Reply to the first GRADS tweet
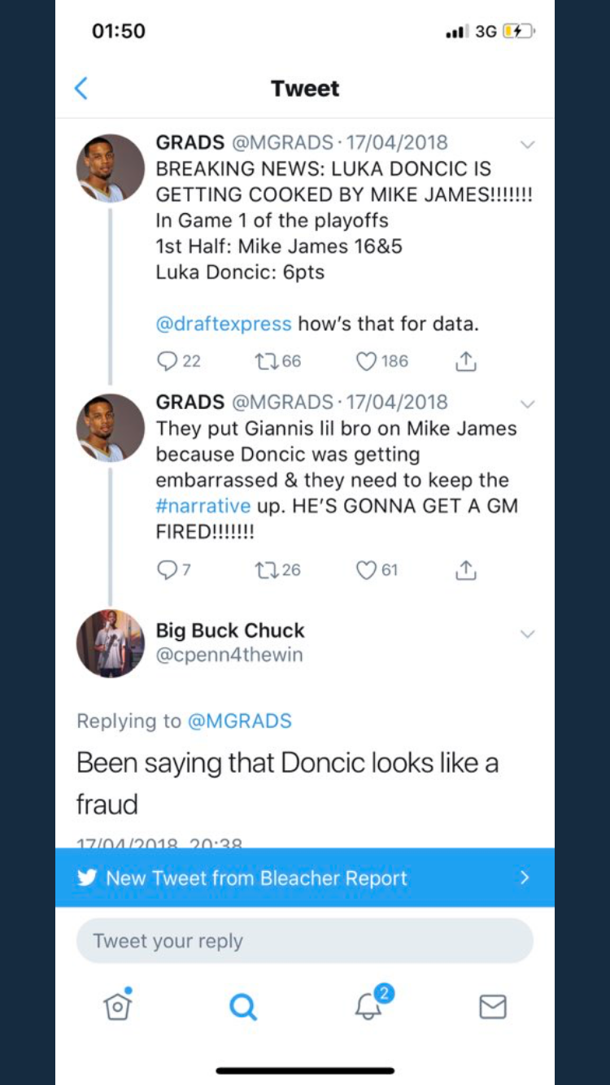 [x=168, y=361]
